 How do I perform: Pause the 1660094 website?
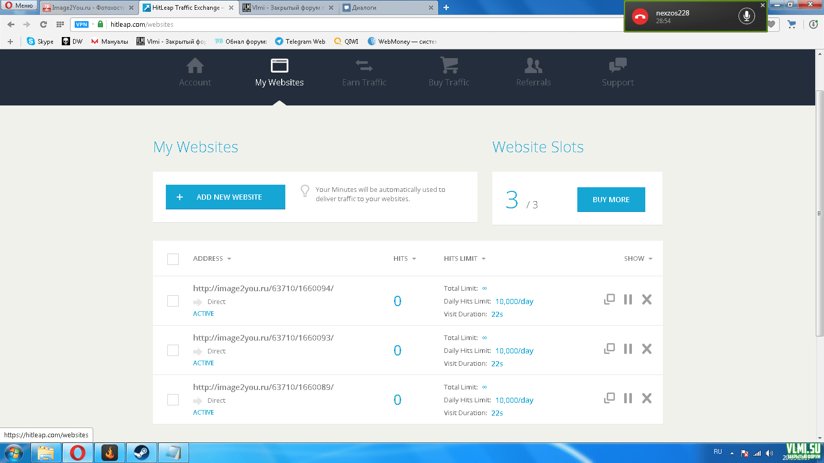pyautogui.click(x=628, y=299)
